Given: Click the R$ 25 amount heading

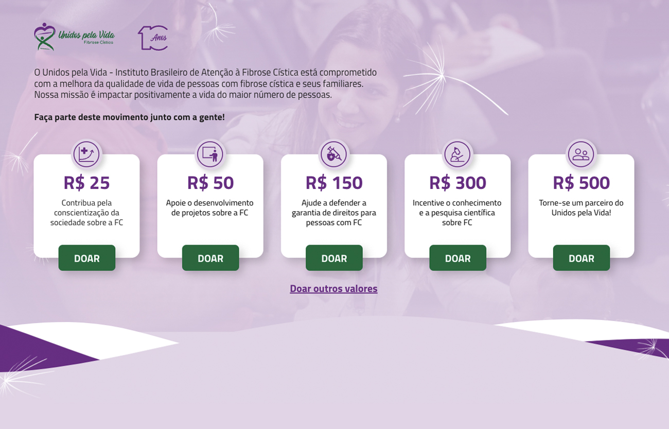Looking at the screenshot, I should (86, 182).
